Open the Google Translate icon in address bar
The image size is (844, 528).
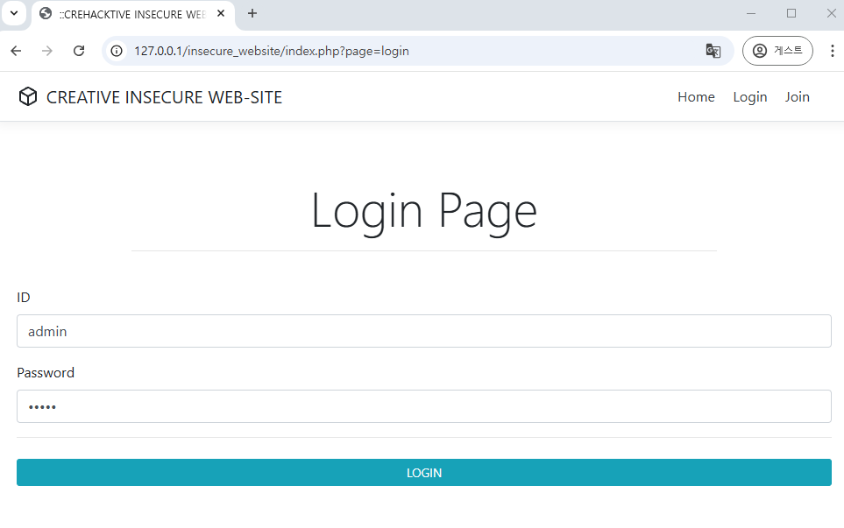click(713, 51)
